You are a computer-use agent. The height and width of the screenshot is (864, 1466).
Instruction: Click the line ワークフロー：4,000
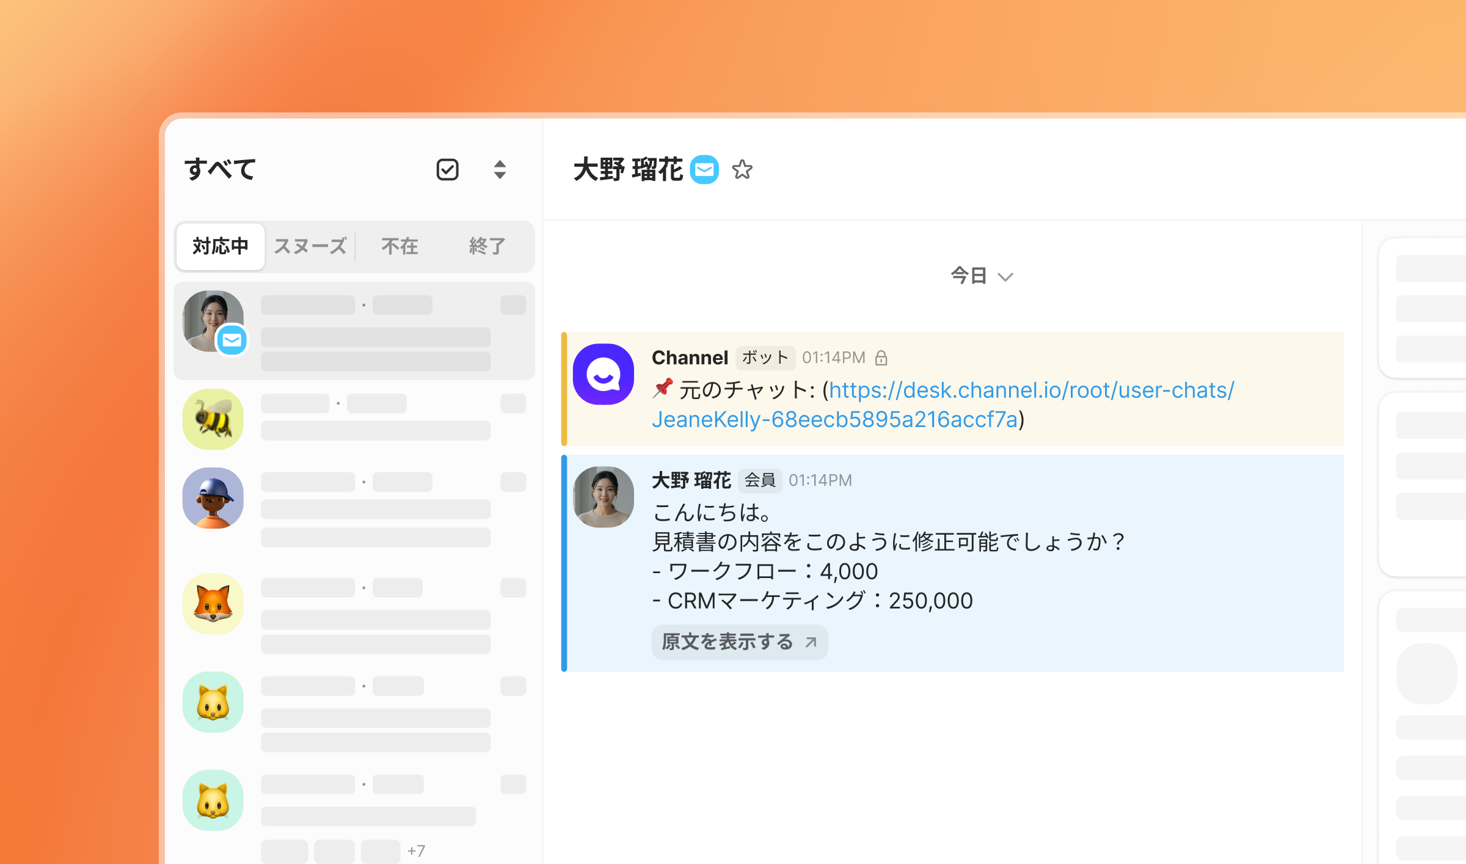[765, 571]
